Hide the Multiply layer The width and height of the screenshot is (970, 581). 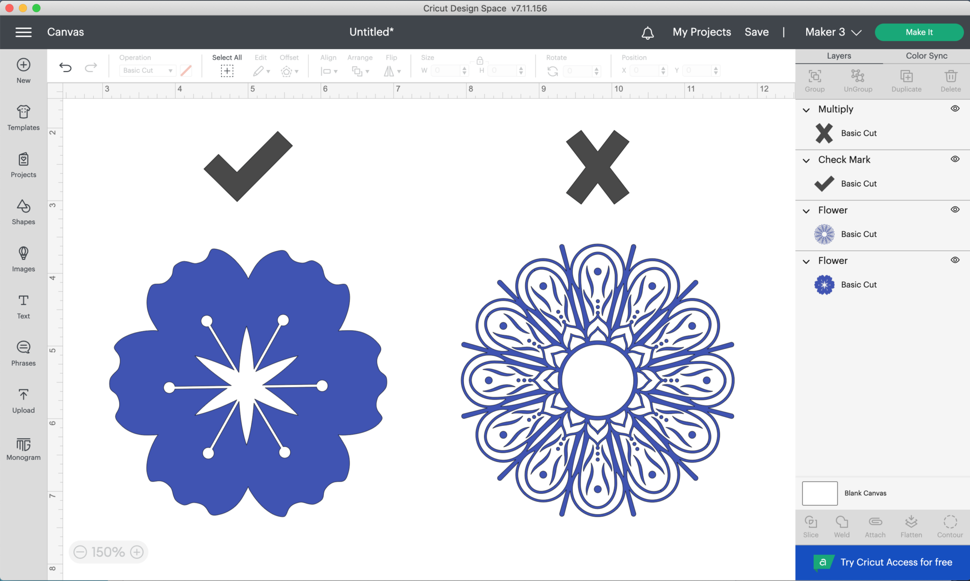[x=955, y=109]
